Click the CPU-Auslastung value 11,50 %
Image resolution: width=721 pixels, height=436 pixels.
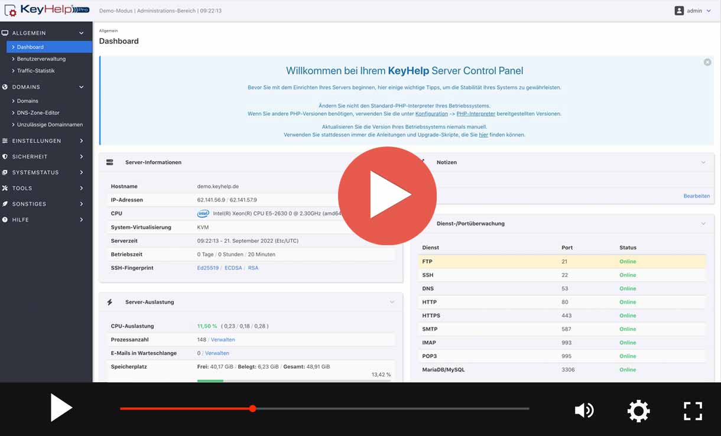point(207,326)
